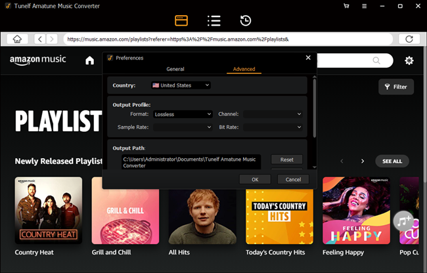Click the 'Today's Country Hits' title text
427x273 pixels.
coord(275,253)
